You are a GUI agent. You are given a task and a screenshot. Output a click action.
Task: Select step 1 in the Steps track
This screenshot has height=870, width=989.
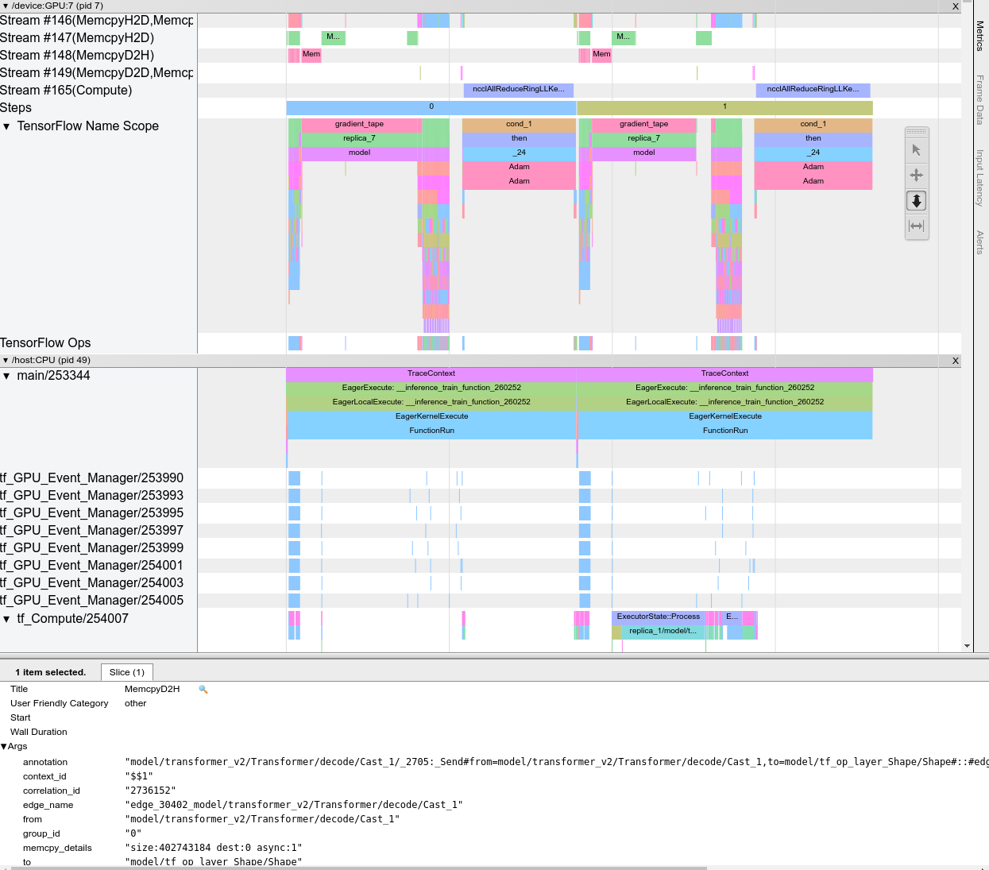click(x=724, y=107)
